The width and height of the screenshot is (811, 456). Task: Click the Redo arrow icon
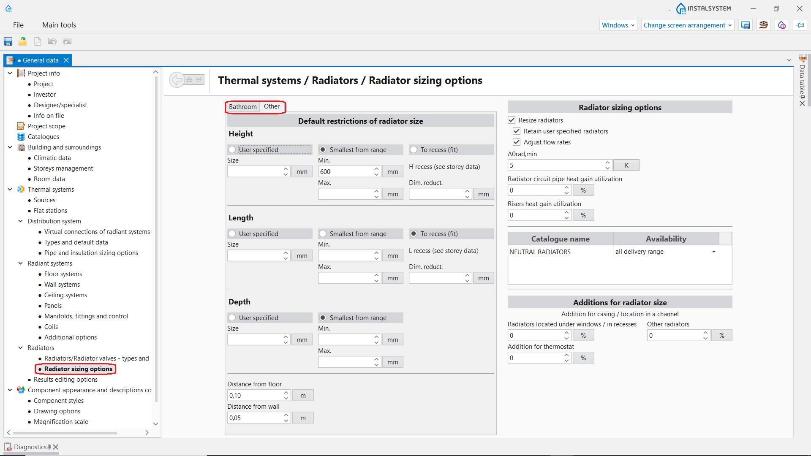pos(67,41)
